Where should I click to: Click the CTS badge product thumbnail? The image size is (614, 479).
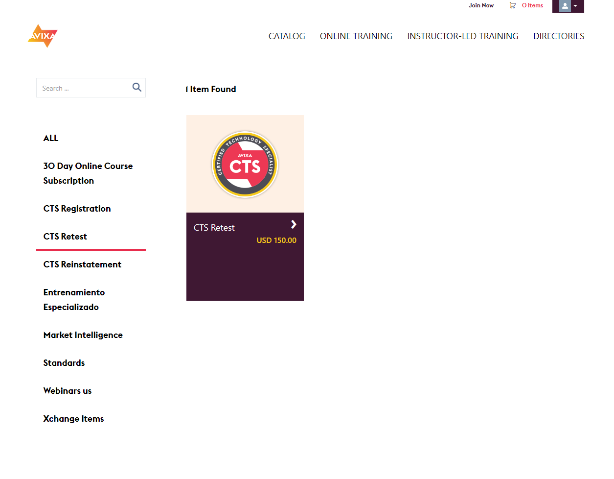(x=245, y=164)
